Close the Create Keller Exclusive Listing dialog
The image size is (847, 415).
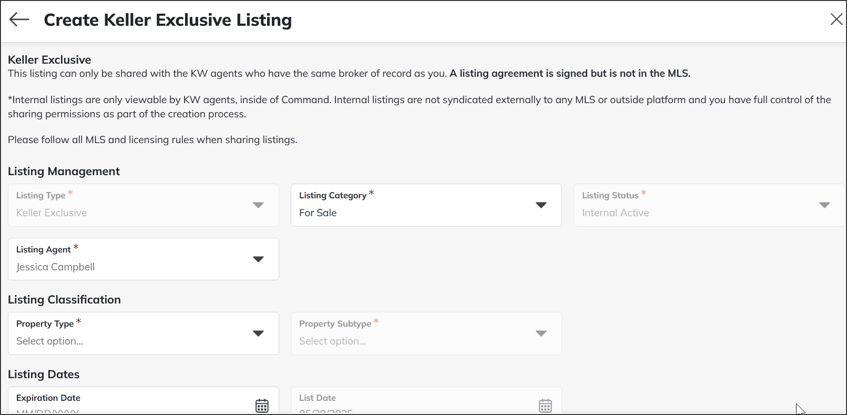(836, 19)
